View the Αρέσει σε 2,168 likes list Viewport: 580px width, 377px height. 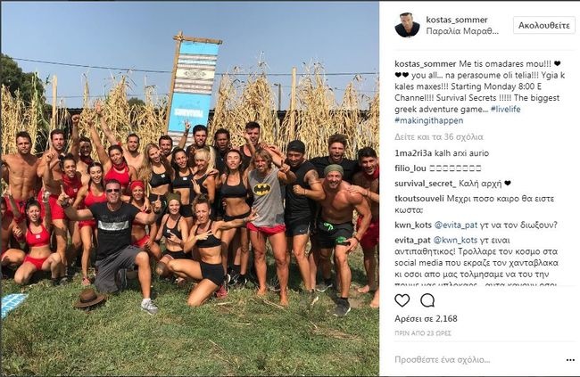(426, 318)
